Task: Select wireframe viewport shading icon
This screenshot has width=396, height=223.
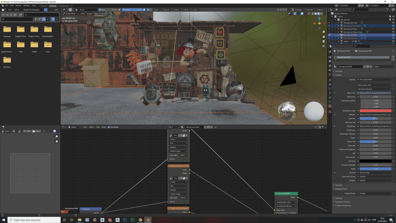Action: point(312,14)
